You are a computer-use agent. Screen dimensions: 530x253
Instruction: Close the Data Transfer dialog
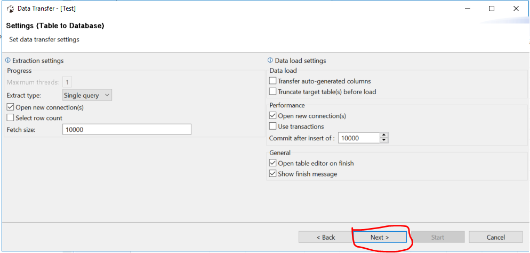tap(516, 9)
